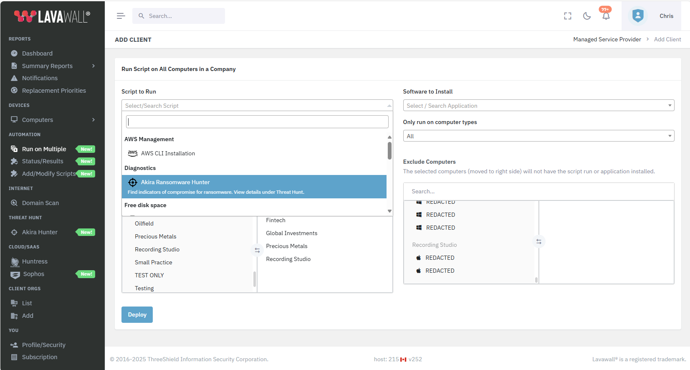The width and height of the screenshot is (690, 370).
Task: Click Exclude Computers swap arrows icon
Action: pyautogui.click(x=539, y=241)
